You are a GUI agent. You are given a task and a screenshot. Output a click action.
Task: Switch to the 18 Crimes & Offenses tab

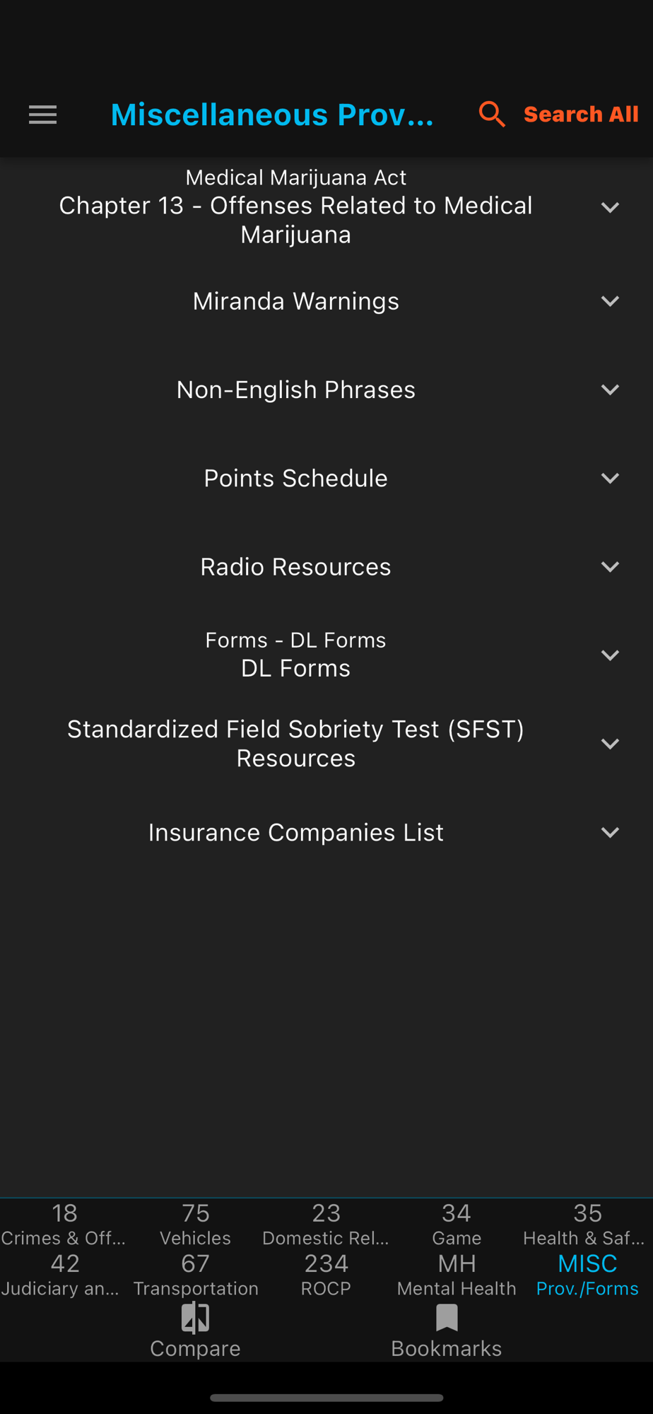pos(64,1225)
